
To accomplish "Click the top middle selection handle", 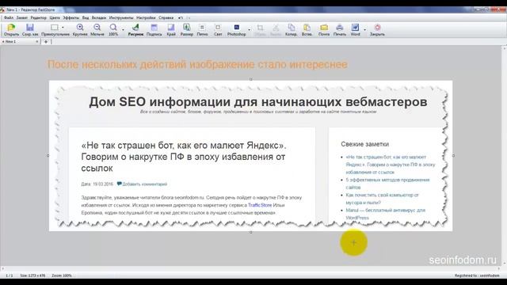I will pos(250,79).
